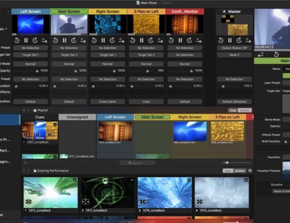Adjust 3 Pips on Left opacity slider at 76%
The width and height of the screenshot is (290, 223).
coord(147,71)
